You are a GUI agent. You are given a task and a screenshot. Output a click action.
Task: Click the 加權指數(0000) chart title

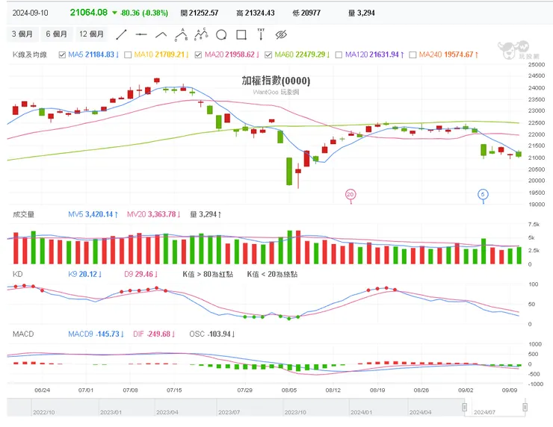(276, 81)
